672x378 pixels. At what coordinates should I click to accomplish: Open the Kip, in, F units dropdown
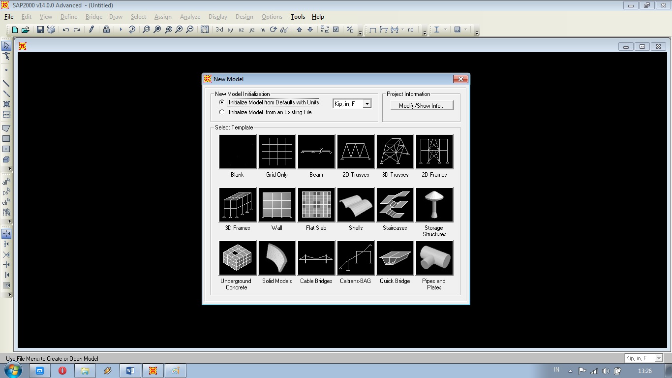(367, 103)
